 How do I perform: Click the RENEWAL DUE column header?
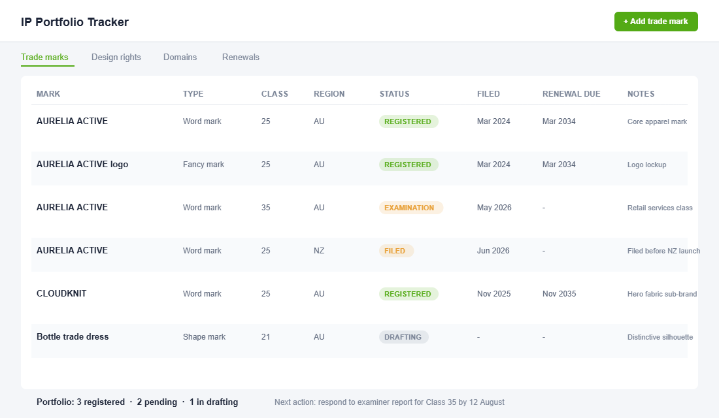pos(571,94)
